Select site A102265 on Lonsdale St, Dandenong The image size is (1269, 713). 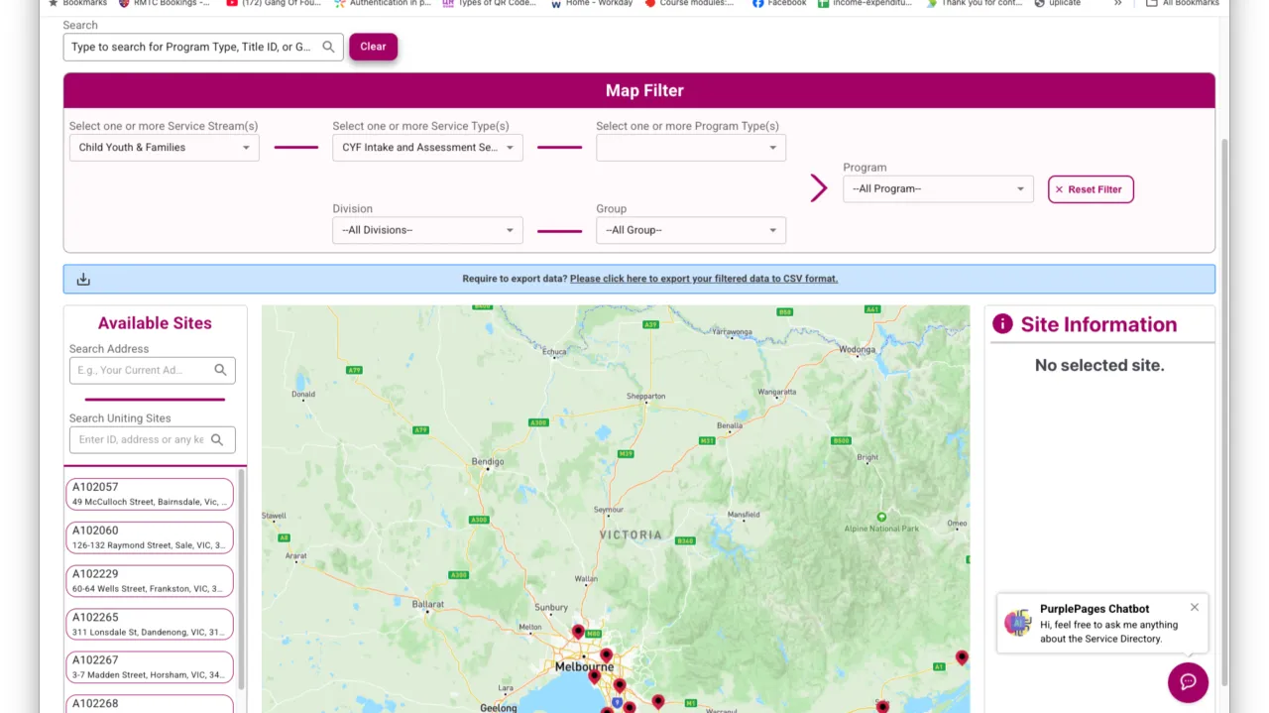point(150,624)
